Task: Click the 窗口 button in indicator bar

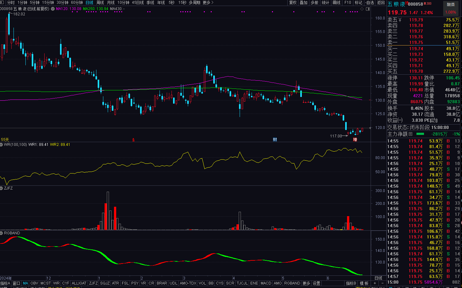Action: pyautogui.click(x=16, y=283)
